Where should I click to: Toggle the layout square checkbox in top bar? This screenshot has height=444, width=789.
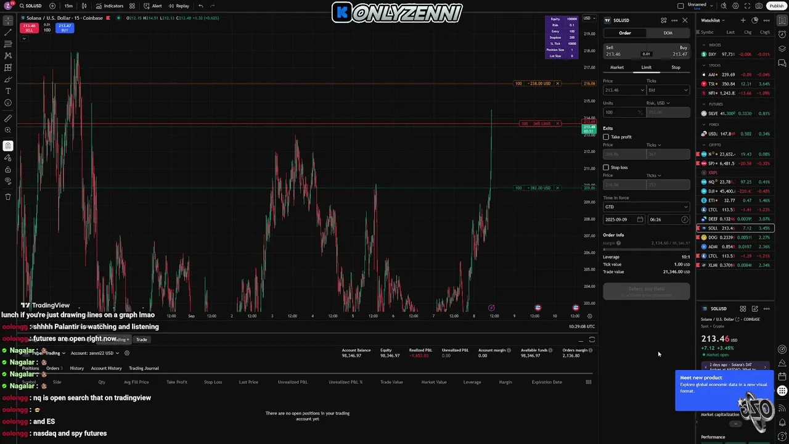pyautogui.click(x=681, y=6)
